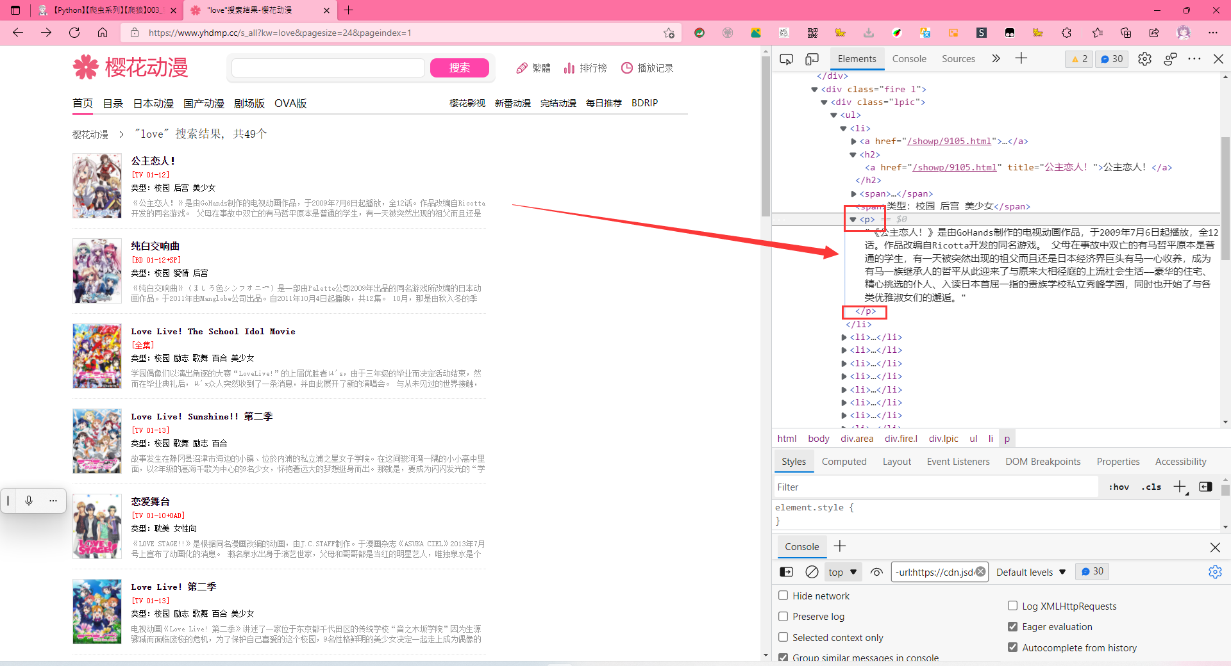Collapse the div class="lpic" node
This screenshot has height=666, width=1231.
824,102
